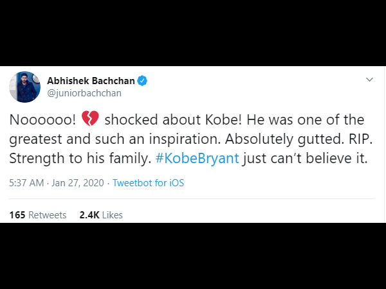Viewport: 386px width, 289px height.
Task: Click the blue verified badge icon
Action: pyautogui.click(x=142, y=81)
